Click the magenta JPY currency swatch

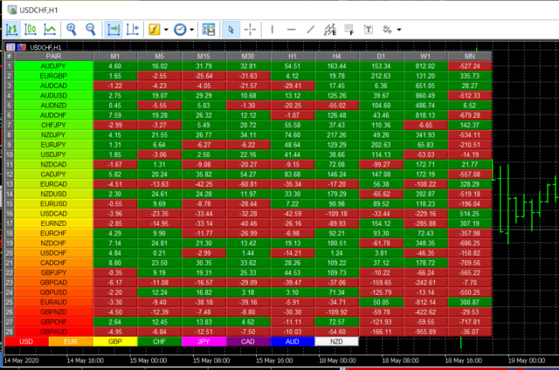(x=204, y=341)
